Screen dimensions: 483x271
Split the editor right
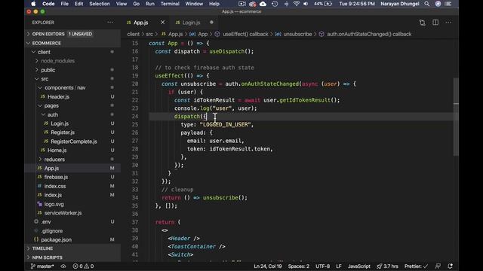[435, 23]
